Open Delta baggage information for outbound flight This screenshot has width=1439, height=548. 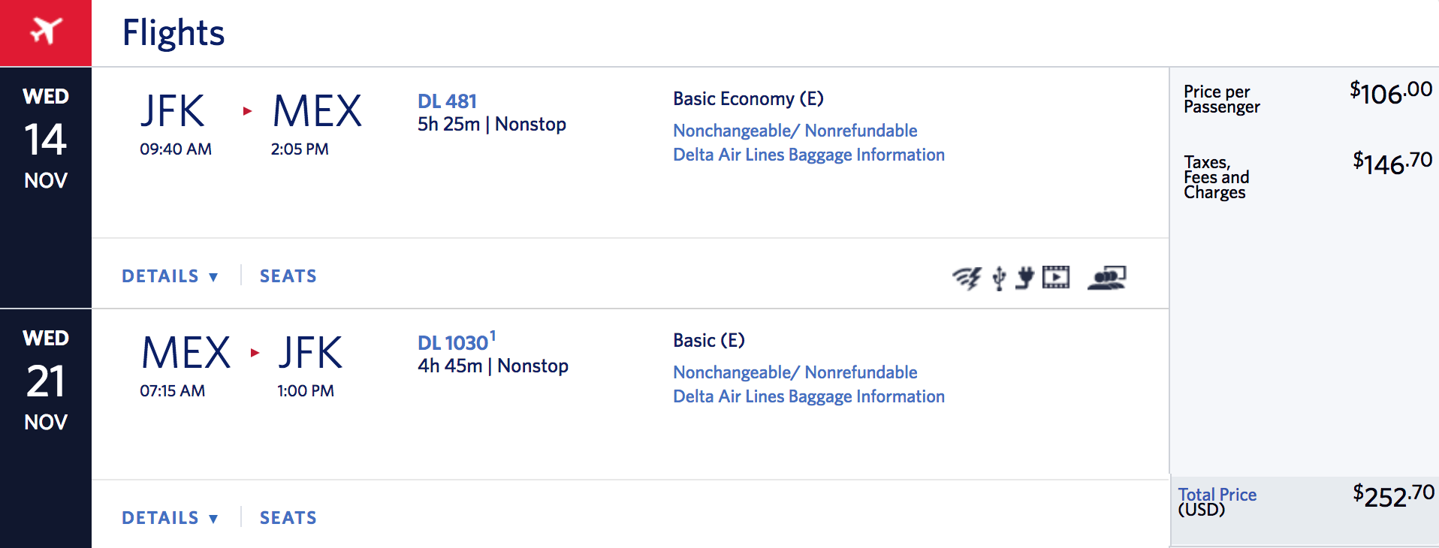pos(808,155)
